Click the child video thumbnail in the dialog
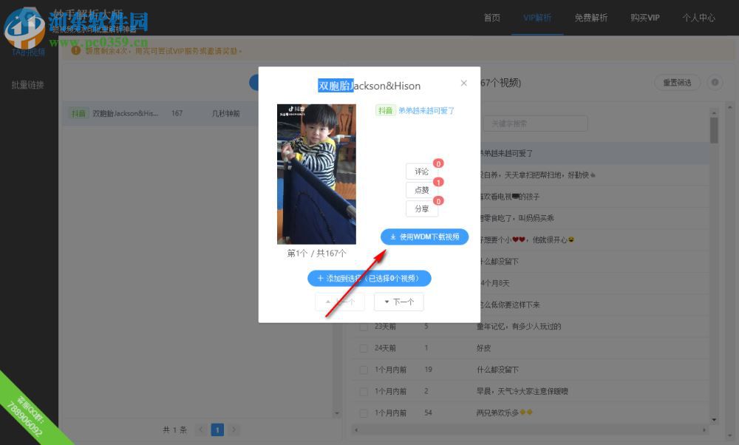 pos(316,174)
